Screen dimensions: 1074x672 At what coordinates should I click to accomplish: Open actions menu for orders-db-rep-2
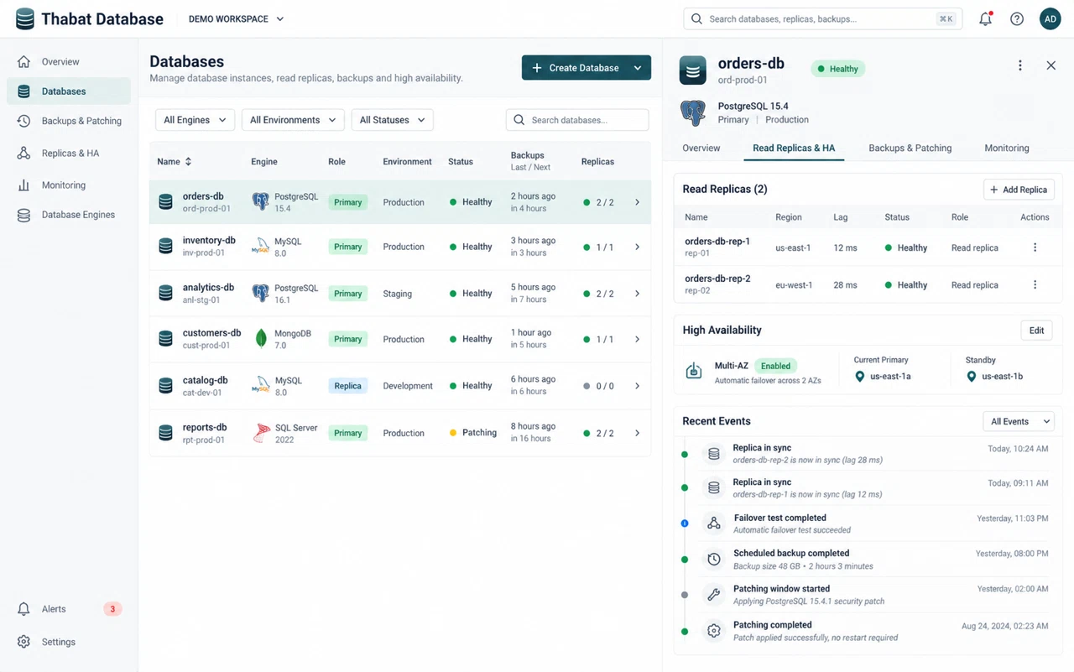point(1035,285)
